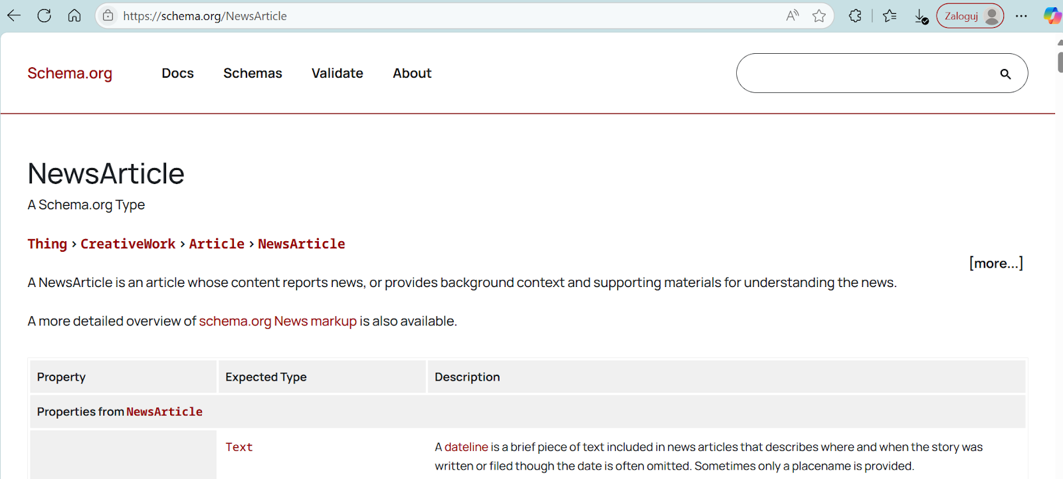Go back using the browser back arrow

(14, 15)
